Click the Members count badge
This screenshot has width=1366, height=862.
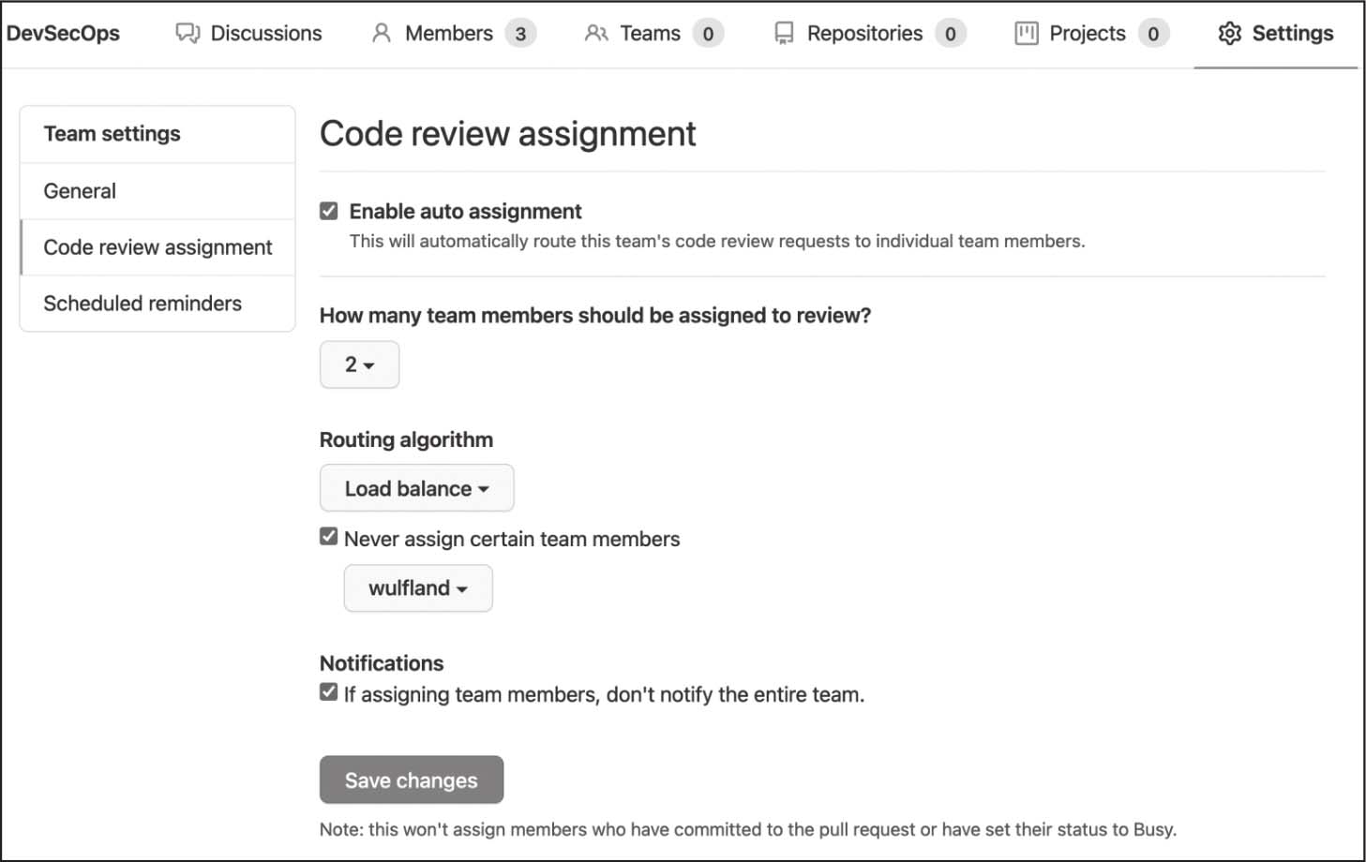point(520,34)
